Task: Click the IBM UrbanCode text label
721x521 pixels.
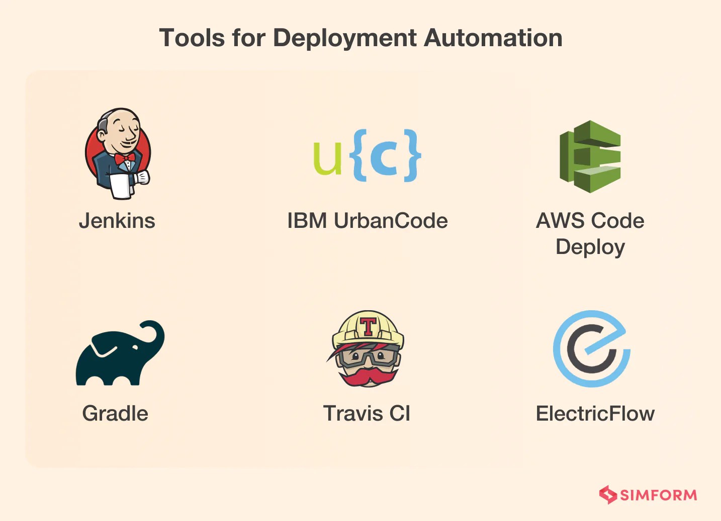Action: (368, 221)
